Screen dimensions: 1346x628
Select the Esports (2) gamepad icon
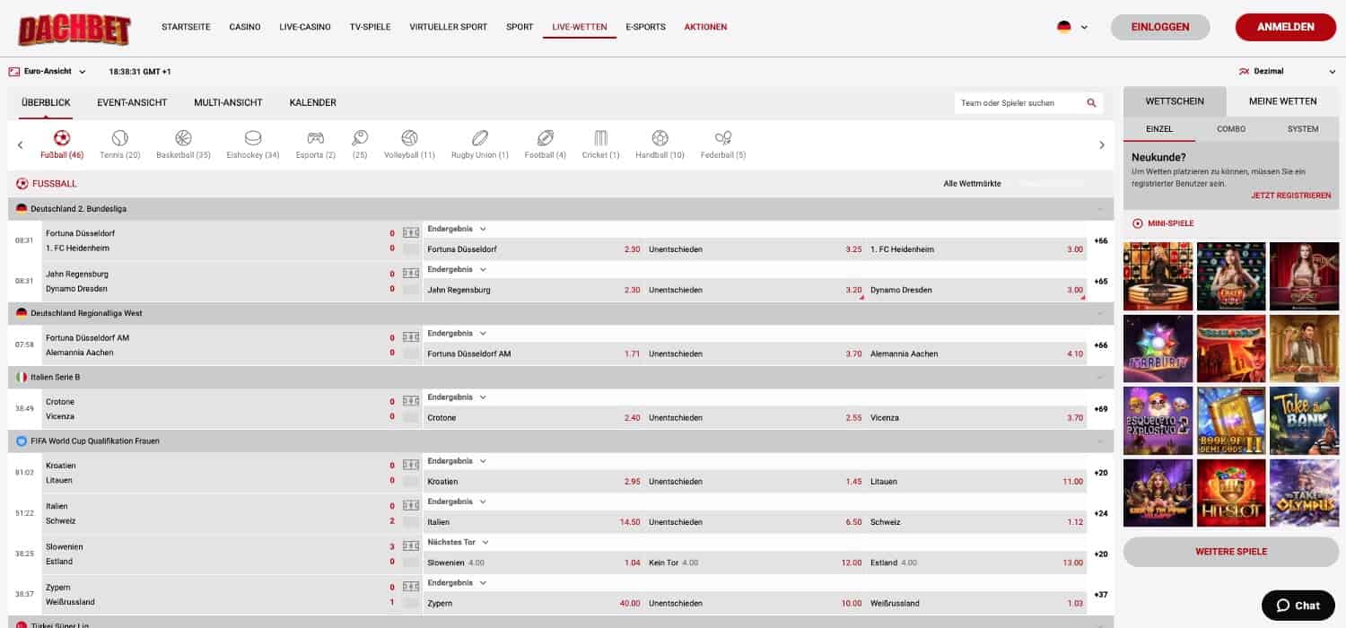click(x=316, y=138)
